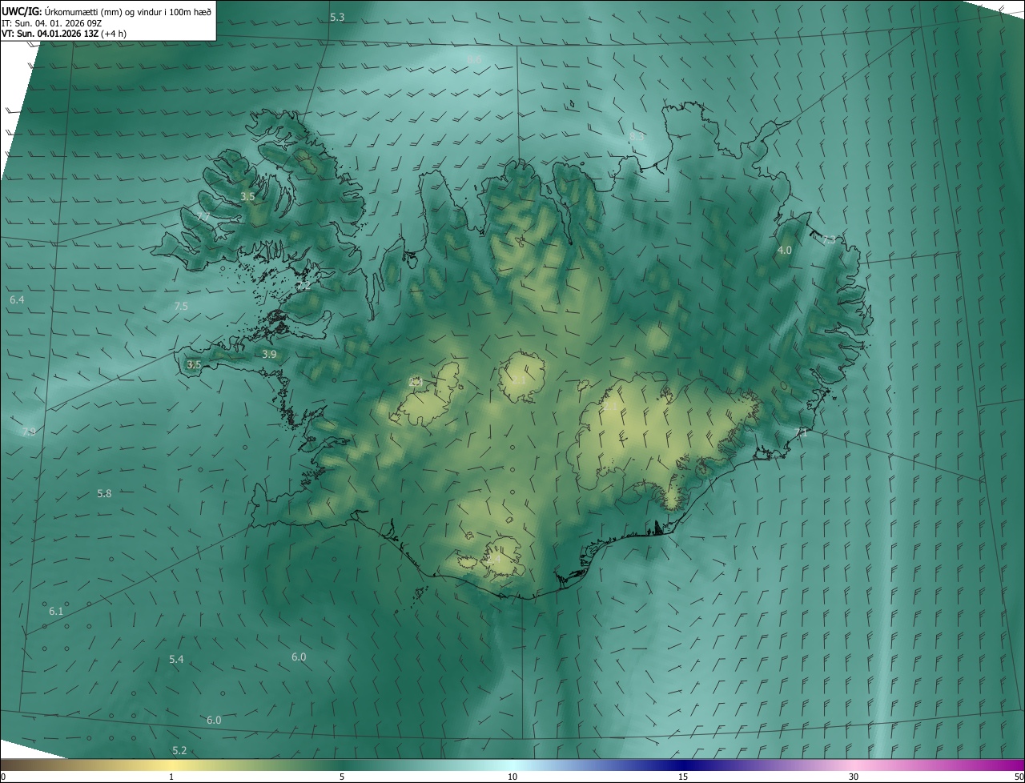Click the 10 tick label on the color scale
The width and height of the screenshot is (1025, 783).
click(x=512, y=777)
